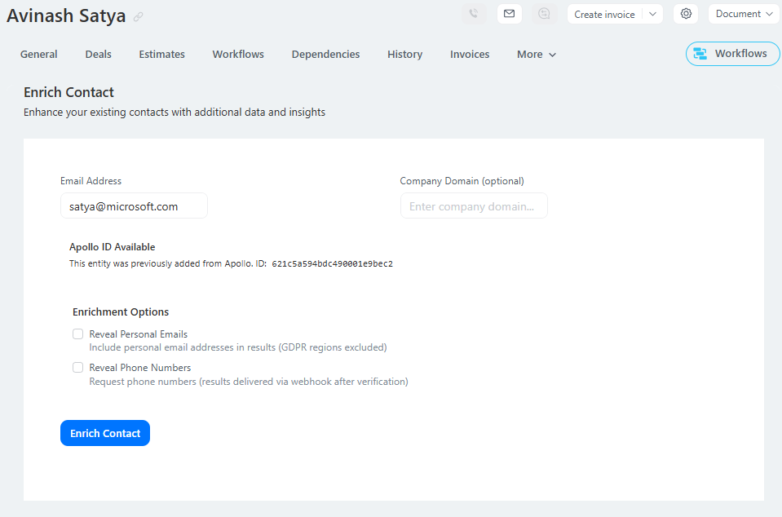
Task: Open settings via the gear icon
Action: [686, 14]
